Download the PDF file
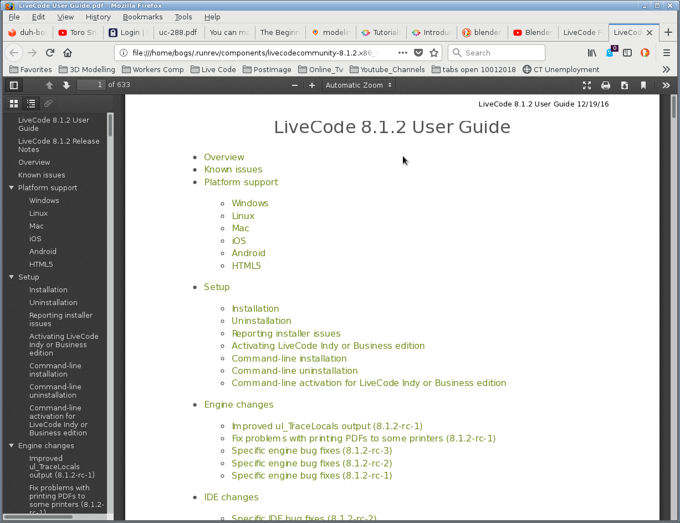This screenshot has height=523, width=680. click(x=625, y=85)
